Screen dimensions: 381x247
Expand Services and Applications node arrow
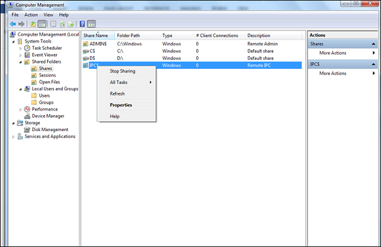[13, 137]
